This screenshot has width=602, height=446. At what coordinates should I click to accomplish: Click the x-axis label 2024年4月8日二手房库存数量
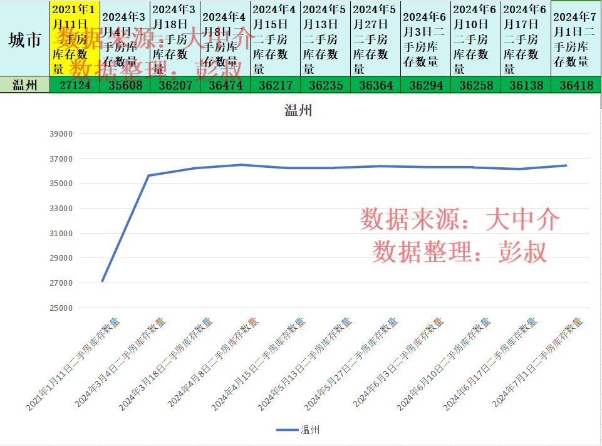click(x=213, y=363)
